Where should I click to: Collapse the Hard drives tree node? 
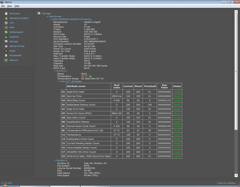click(48, 17)
